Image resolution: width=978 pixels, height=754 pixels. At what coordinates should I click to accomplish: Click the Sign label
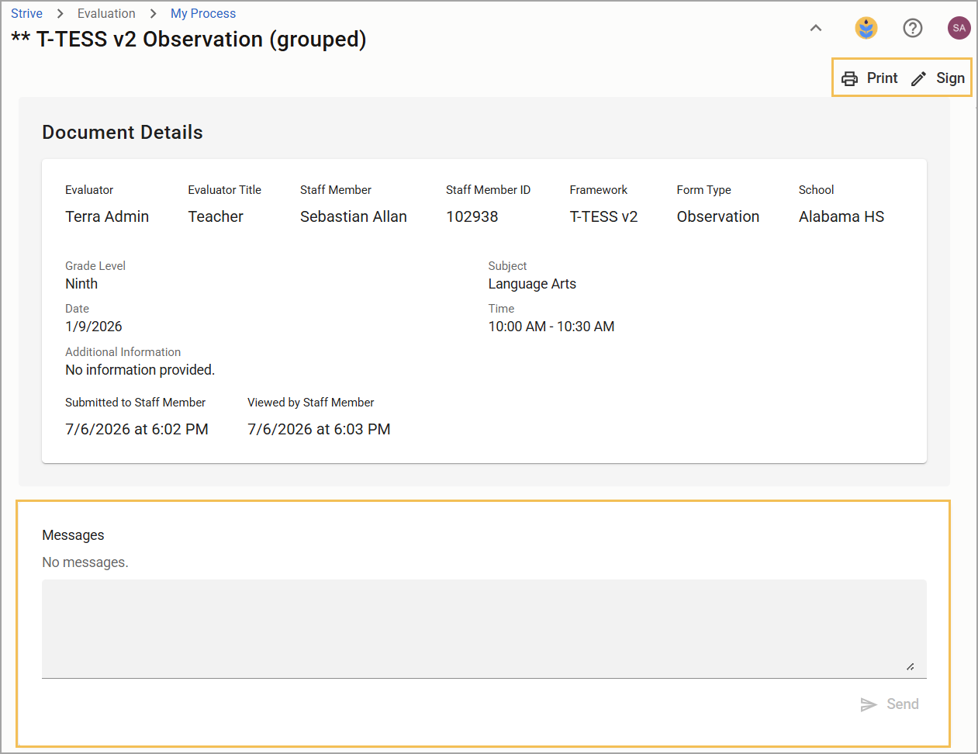click(x=950, y=78)
